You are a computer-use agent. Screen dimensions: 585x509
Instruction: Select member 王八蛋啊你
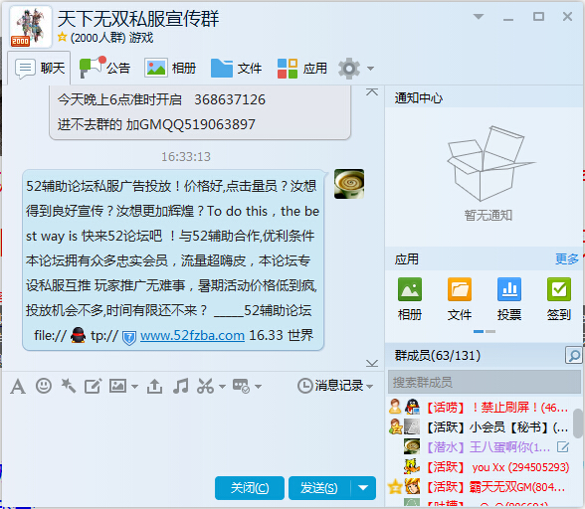[479, 446]
